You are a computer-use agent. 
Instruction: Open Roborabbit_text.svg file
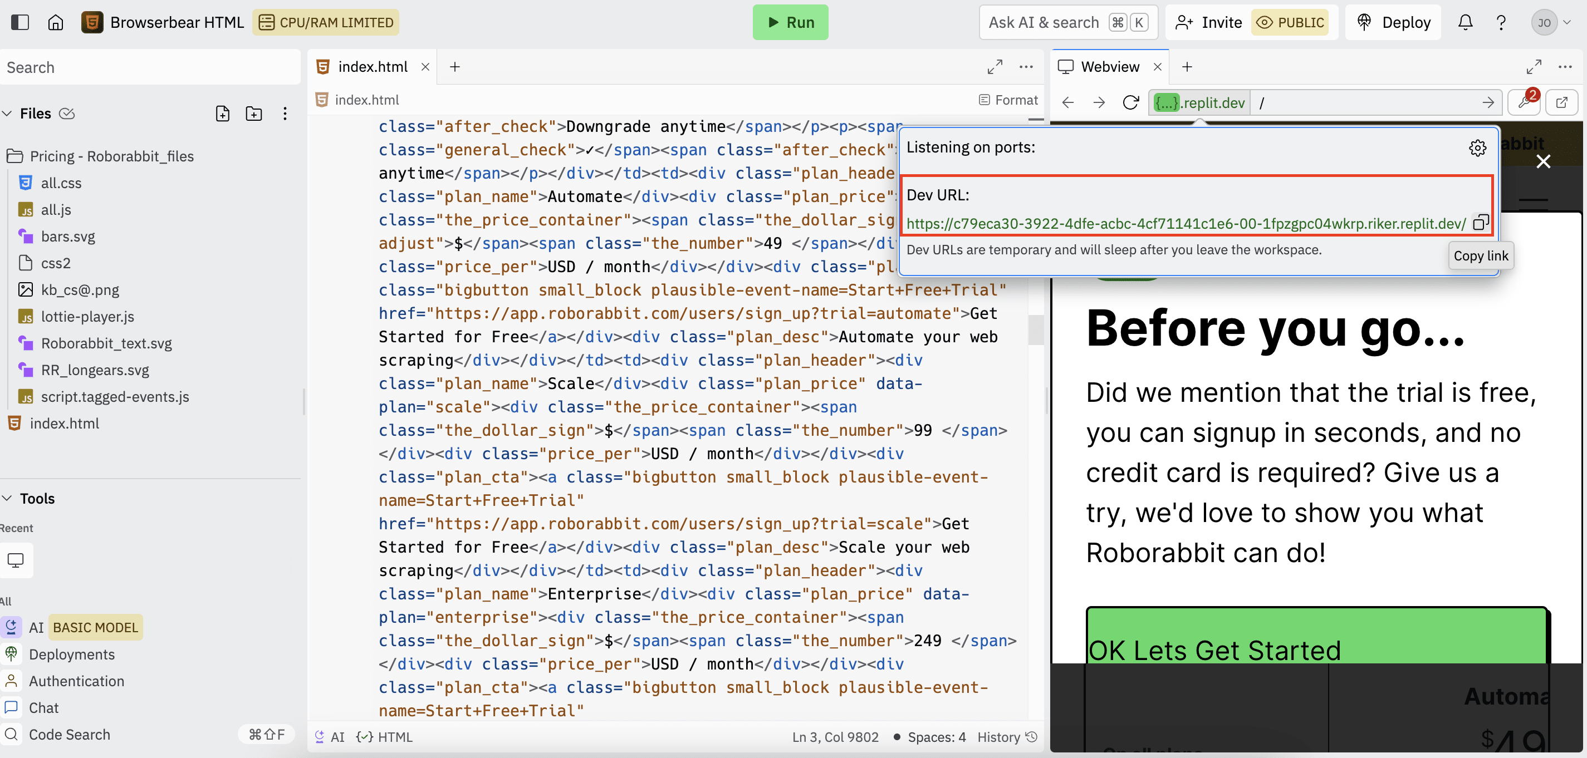click(106, 343)
